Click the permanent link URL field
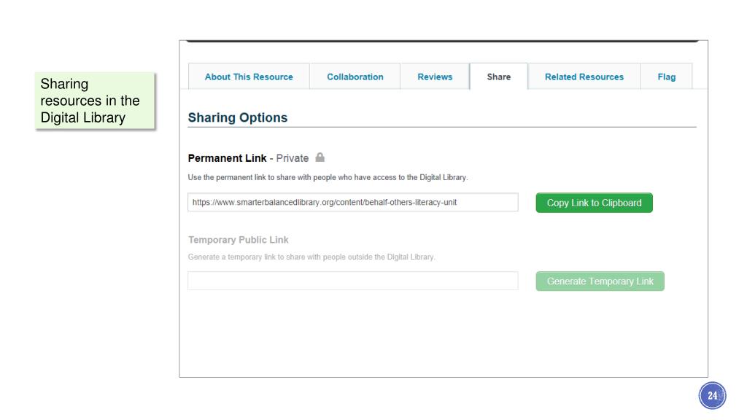The height and width of the screenshot is (420, 747). pos(353,202)
